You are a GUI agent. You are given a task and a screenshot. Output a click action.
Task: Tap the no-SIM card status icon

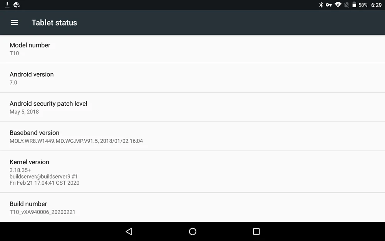tap(346, 5)
